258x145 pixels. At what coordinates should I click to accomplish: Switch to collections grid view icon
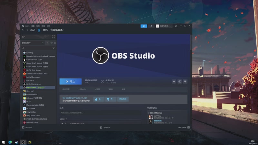(x=54, y=36)
